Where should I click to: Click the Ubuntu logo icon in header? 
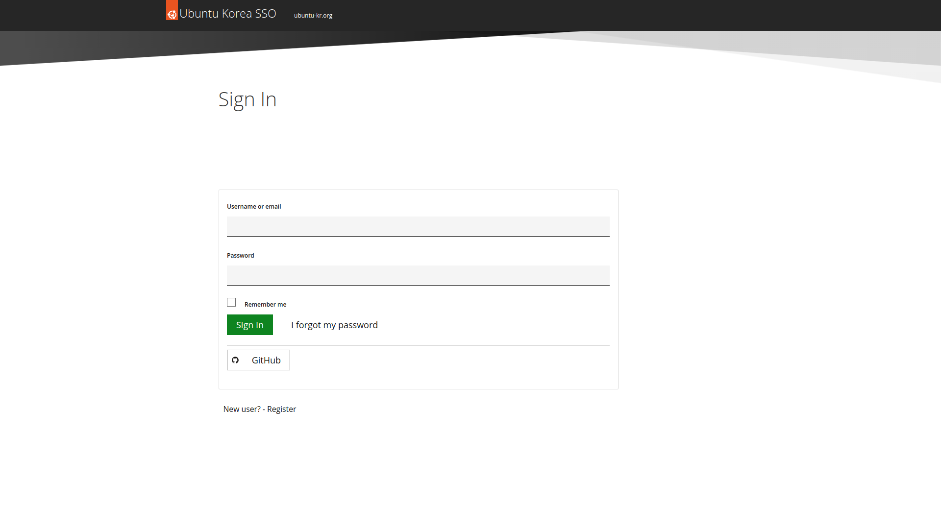(x=172, y=14)
